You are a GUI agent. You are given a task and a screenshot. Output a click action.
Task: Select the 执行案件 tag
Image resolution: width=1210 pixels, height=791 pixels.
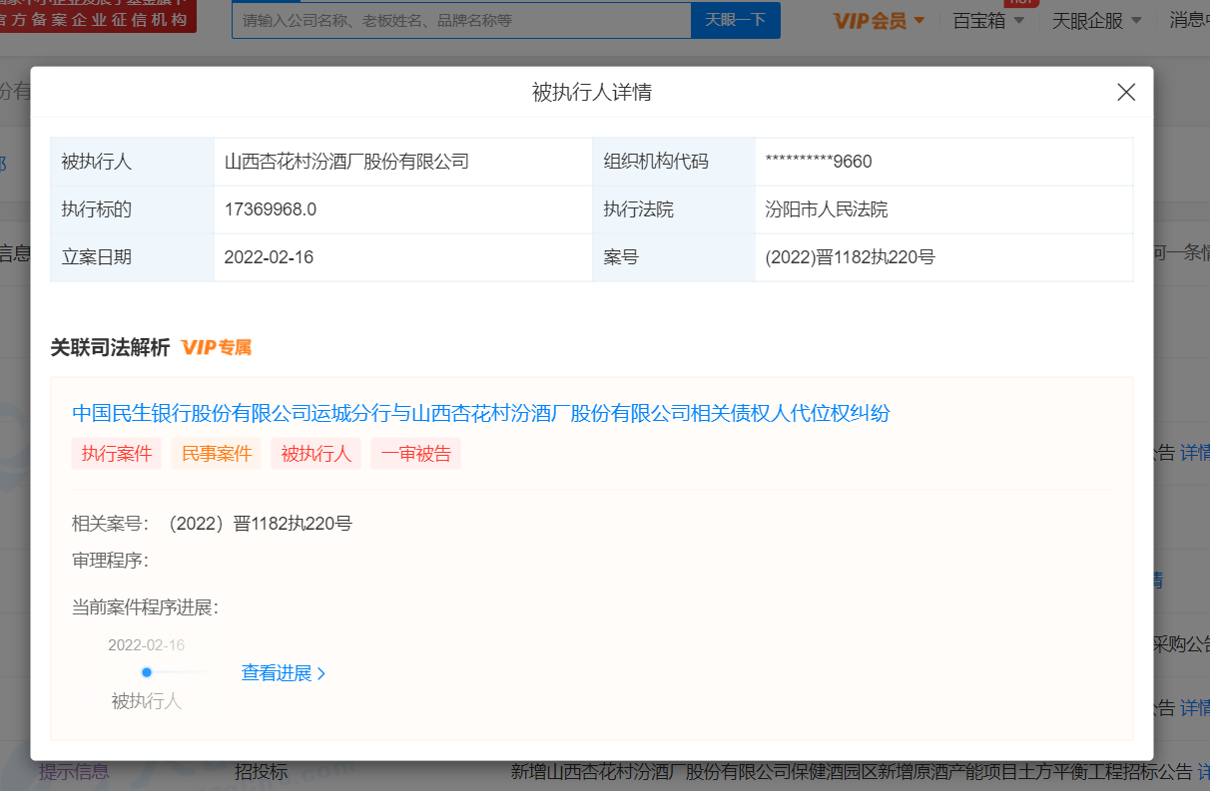(117, 454)
